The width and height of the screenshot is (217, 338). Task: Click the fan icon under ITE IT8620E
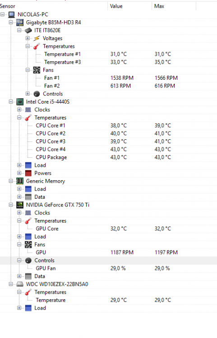(37, 70)
